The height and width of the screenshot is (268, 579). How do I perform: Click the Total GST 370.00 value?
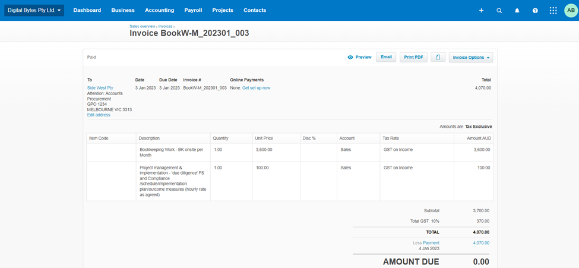coord(484,221)
